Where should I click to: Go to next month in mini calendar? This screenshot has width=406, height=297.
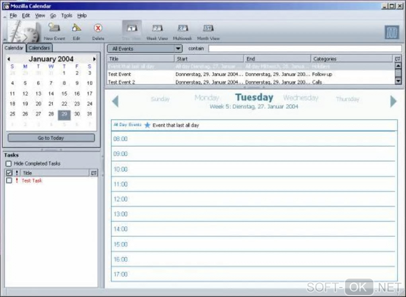[x=94, y=59]
